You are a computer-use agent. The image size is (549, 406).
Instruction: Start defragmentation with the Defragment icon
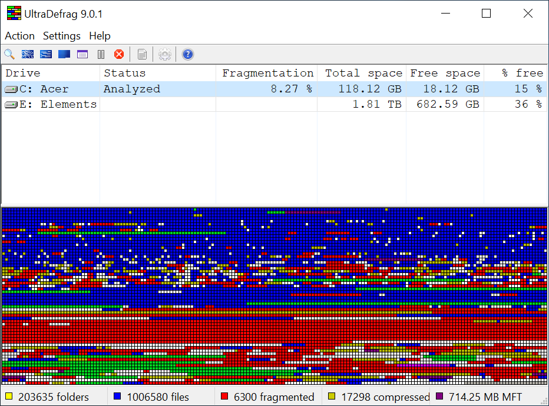28,55
